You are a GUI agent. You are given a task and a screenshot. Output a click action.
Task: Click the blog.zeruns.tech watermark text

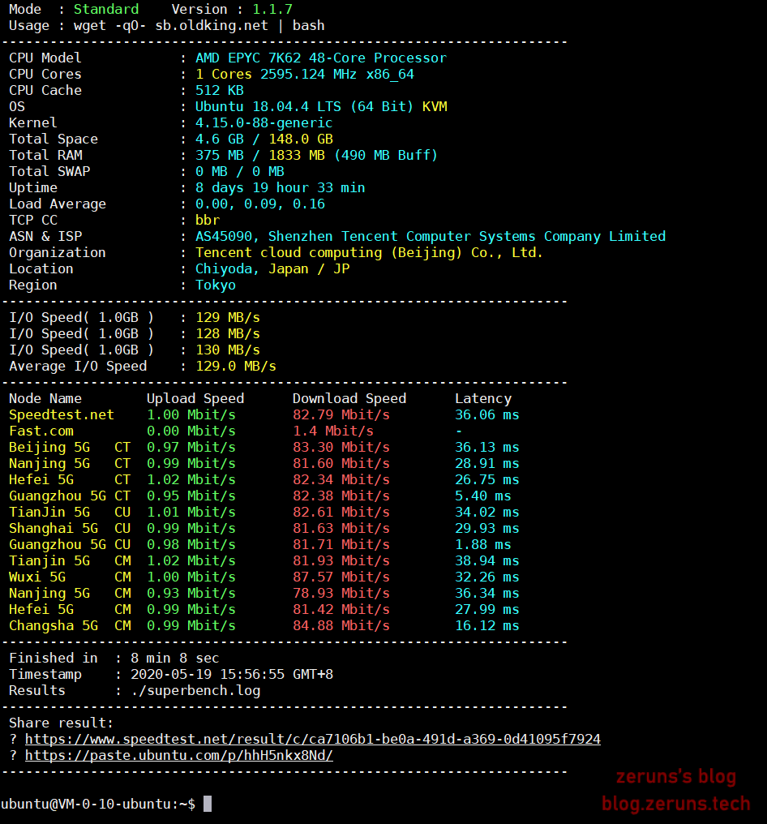[x=675, y=804]
